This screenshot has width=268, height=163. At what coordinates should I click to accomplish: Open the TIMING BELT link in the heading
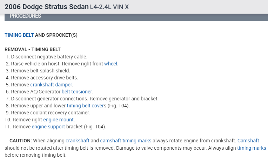point(19,35)
